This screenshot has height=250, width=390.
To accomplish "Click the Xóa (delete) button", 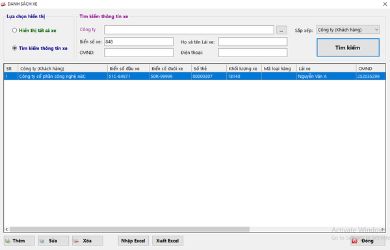I will point(88,241).
